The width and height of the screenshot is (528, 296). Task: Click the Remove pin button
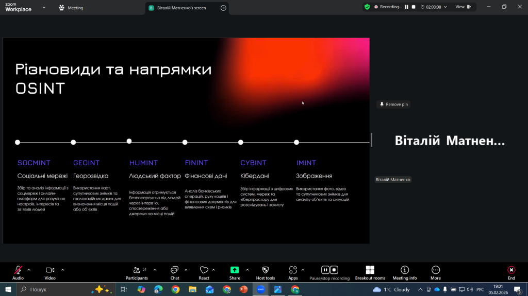pyautogui.click(x=393, y=105)
